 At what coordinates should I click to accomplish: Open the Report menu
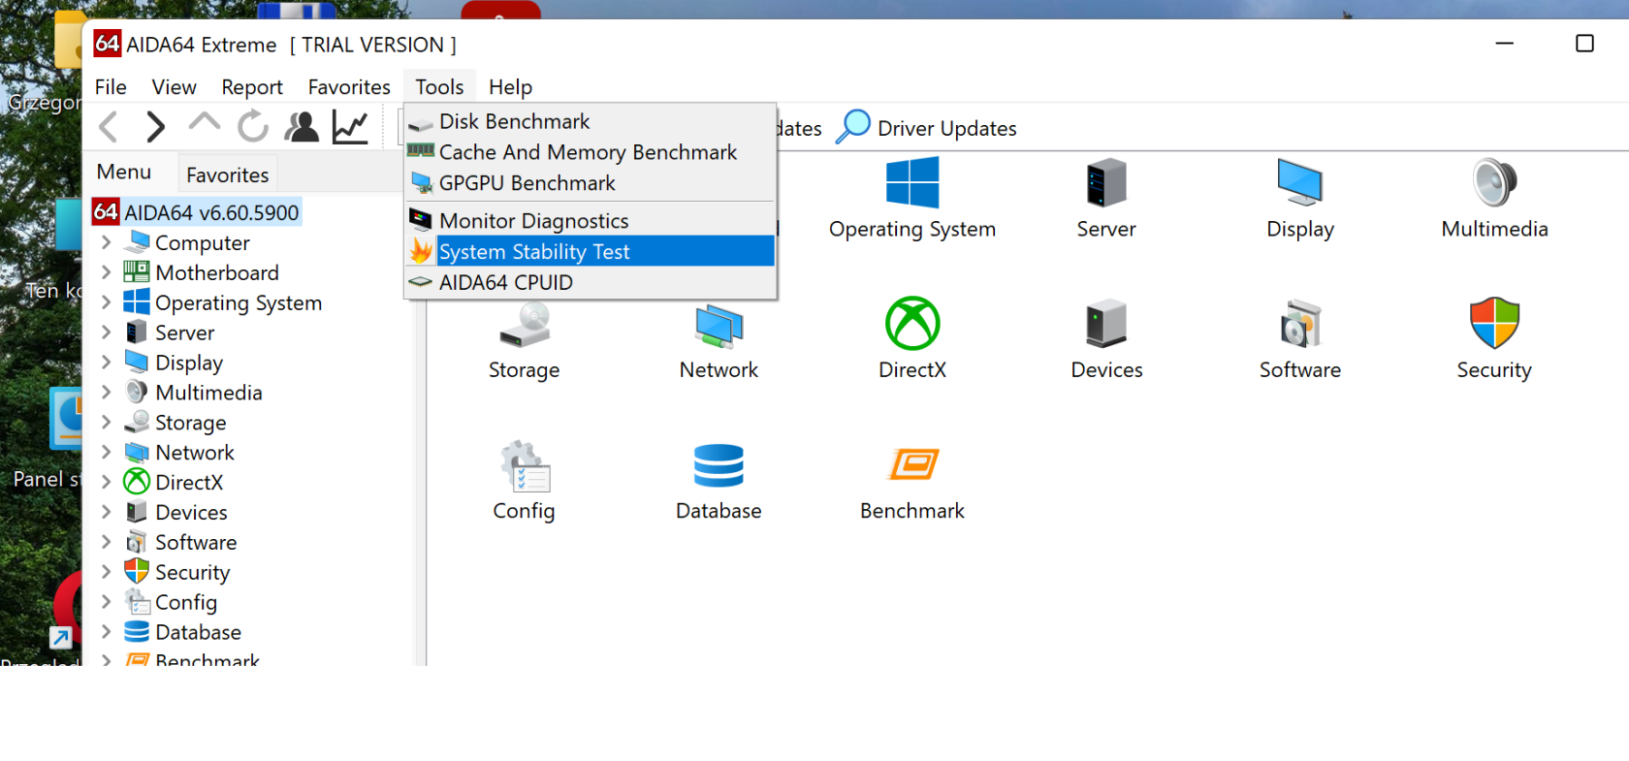[x=251, y=87]
